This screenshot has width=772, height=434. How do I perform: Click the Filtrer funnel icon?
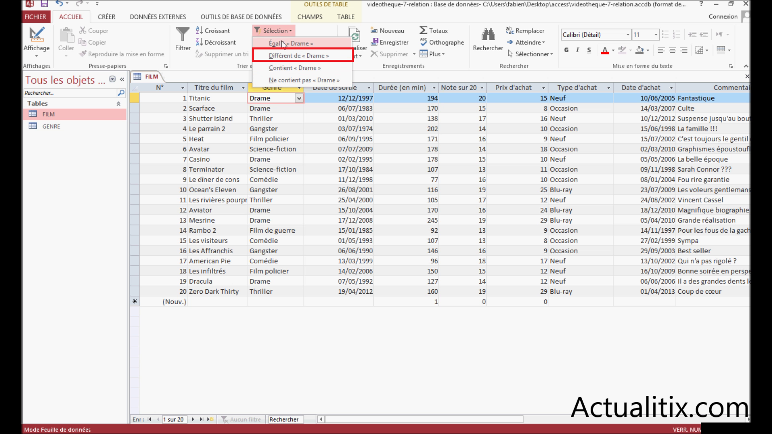pyautogui.click(x=183, y=39)
